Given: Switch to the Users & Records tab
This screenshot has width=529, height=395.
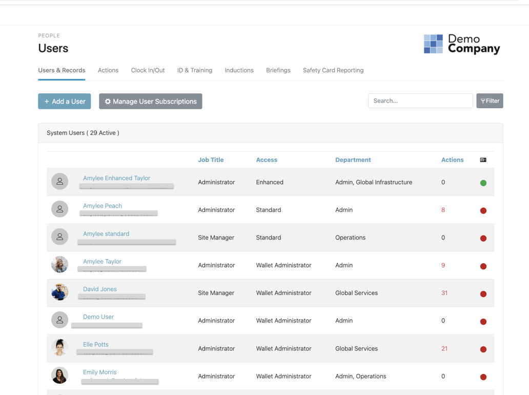Looking at the screenshot, I should [x=62, y=70].
